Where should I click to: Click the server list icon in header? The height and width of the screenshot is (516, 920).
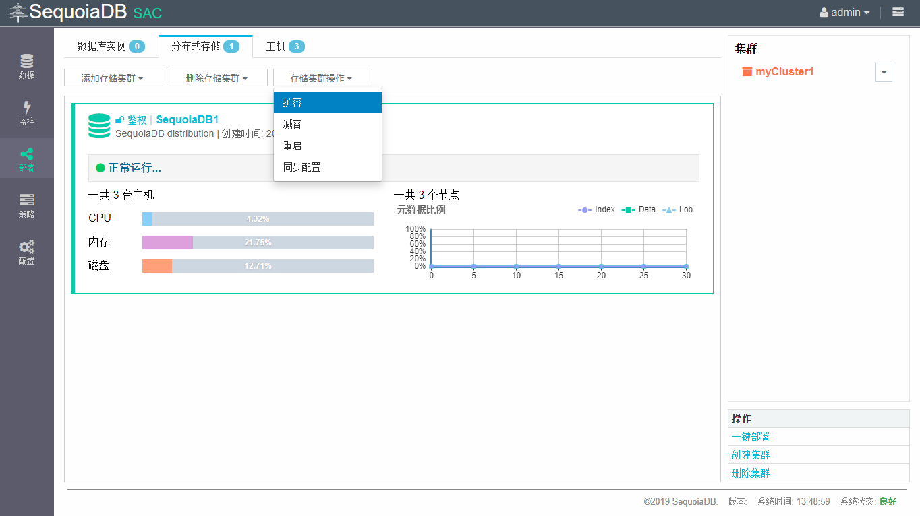(898, 12)
